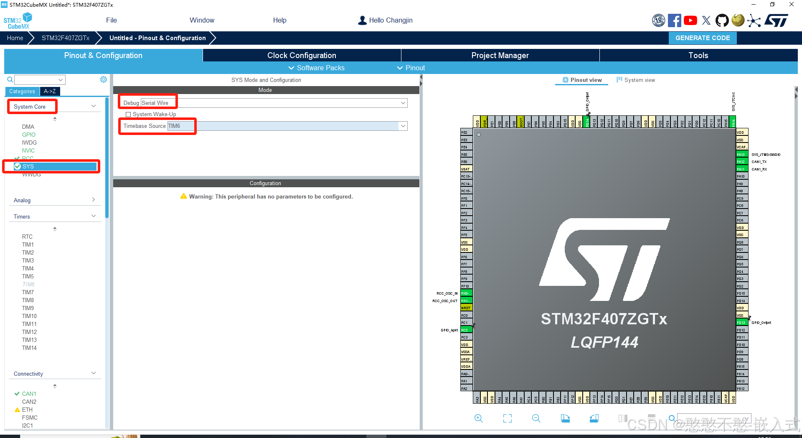Click the user account icon
This screenshot has height=438, width=802.
click(x=362, y=20)
